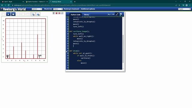Decrease the editor font size
Image resolution: width=192 pixels, height=108 pixels.
(x=109, y=14)
